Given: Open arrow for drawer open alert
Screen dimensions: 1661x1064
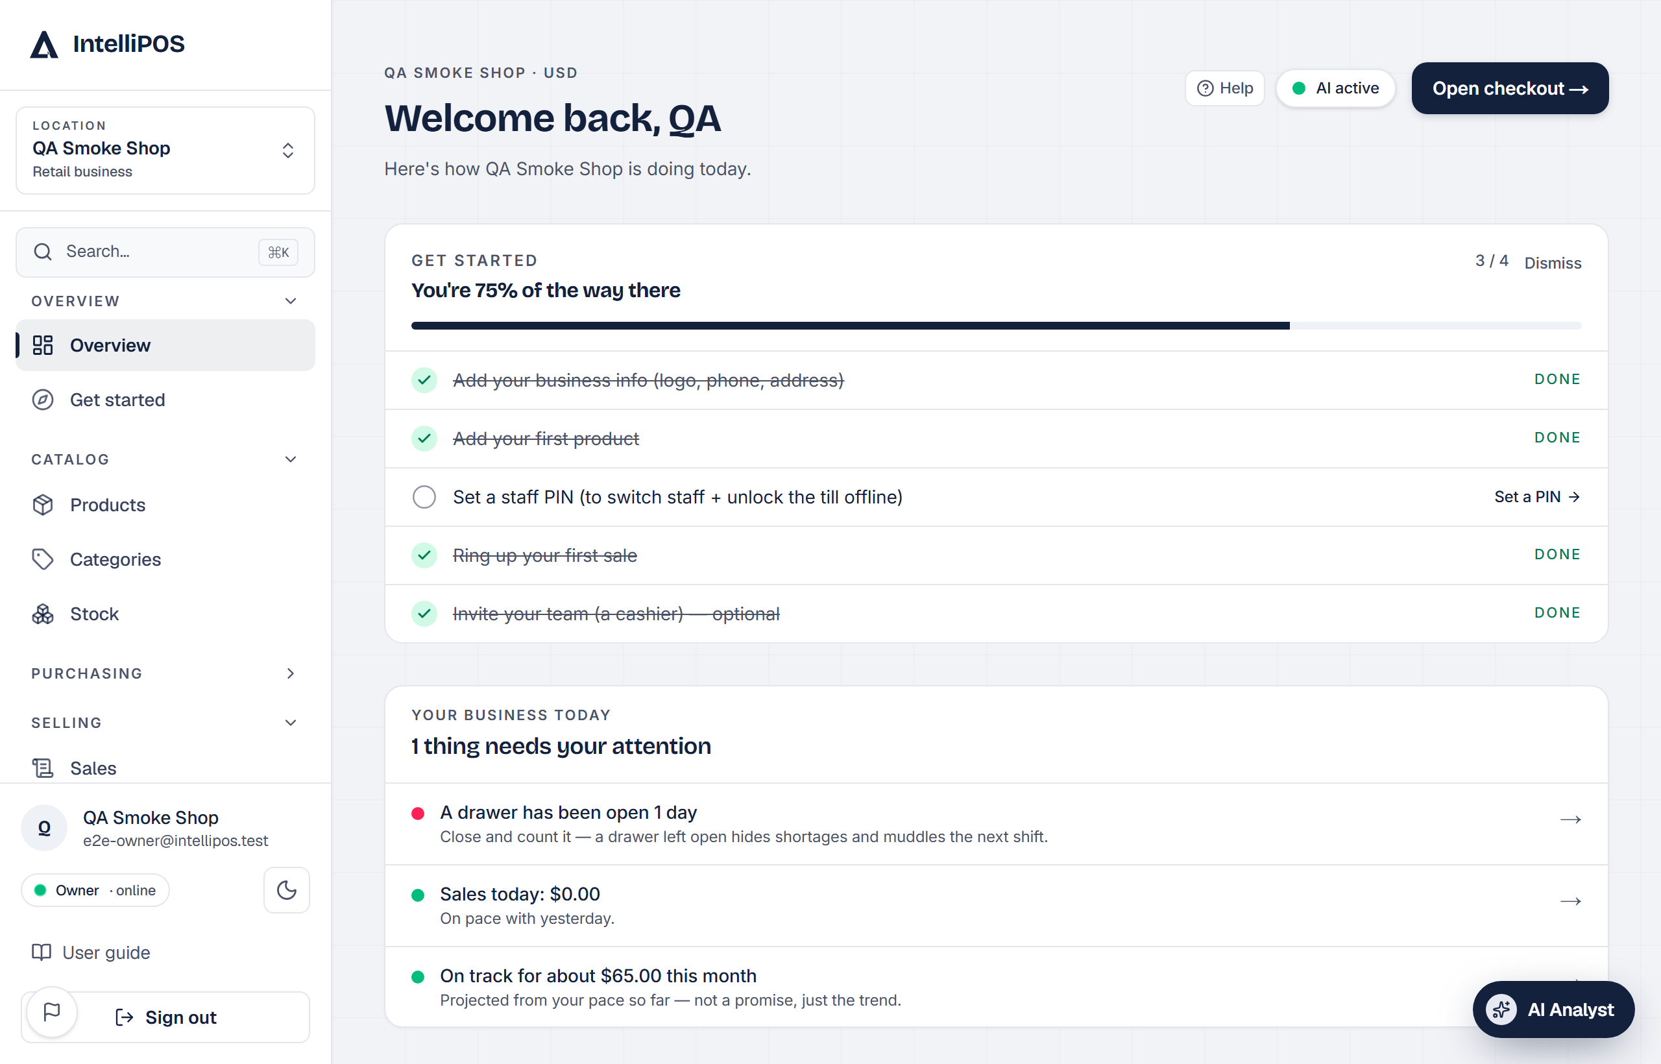Looking at the screenshot, I should [x=1570, y=819].
